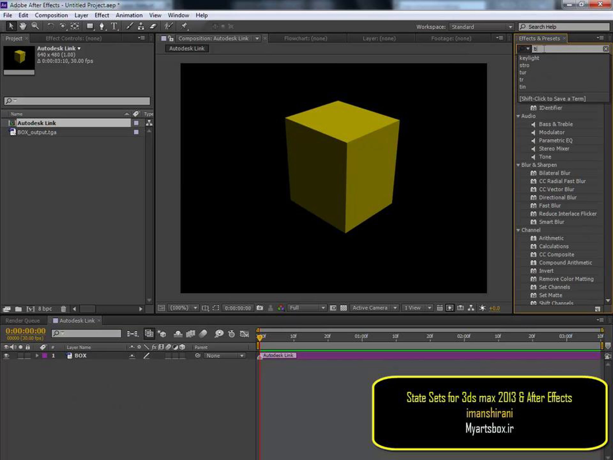Open the Animation menu
The width and height of the screenshot is (613, 460).
coord(129,15)
